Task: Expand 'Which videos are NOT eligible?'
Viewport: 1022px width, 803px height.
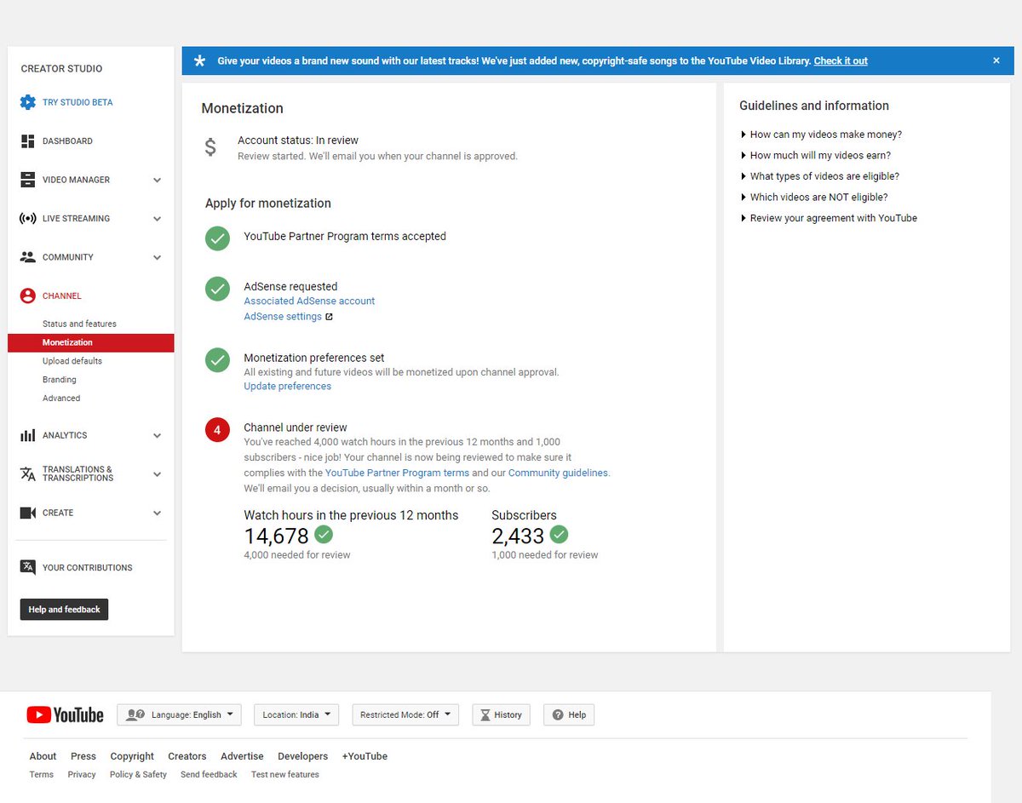Action: [814, 197]
